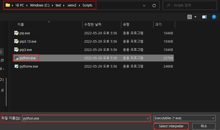220x130 pixels.
Task: Click 취소 cancel button
Action: click(204, 126)
